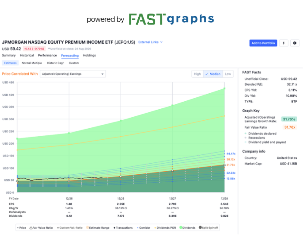This screenshot has width=303, height=251.
Task: Switch to the Custom sub-tab
Action: (x=74, y=63)
